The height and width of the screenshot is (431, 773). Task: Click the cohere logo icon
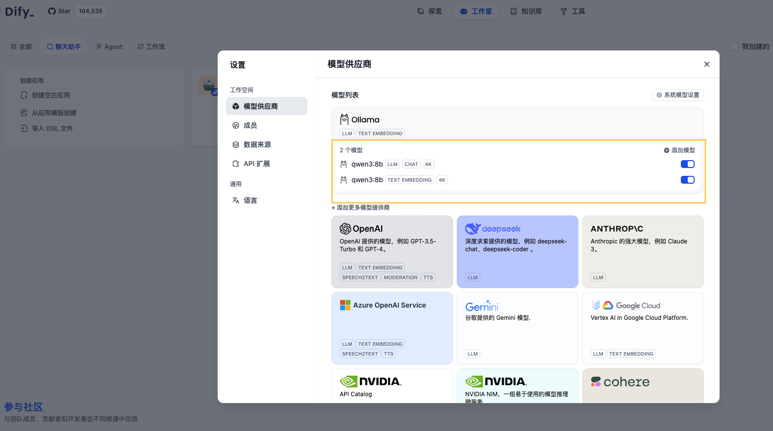coord(596,382)
